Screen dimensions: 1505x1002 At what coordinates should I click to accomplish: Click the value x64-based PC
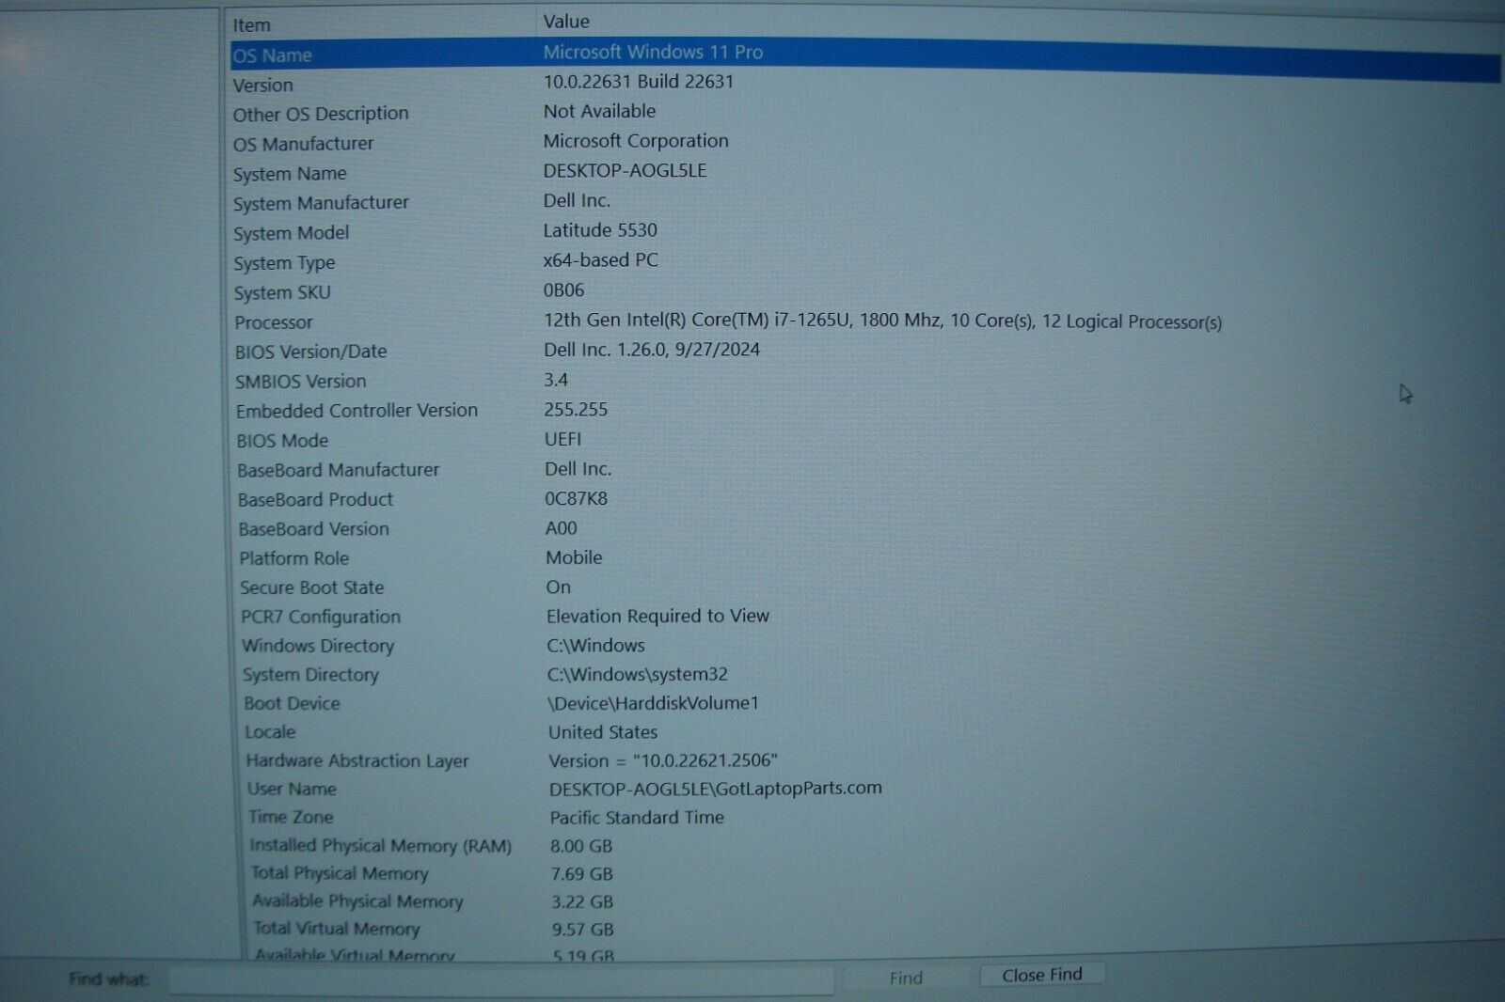pos(600,260)
